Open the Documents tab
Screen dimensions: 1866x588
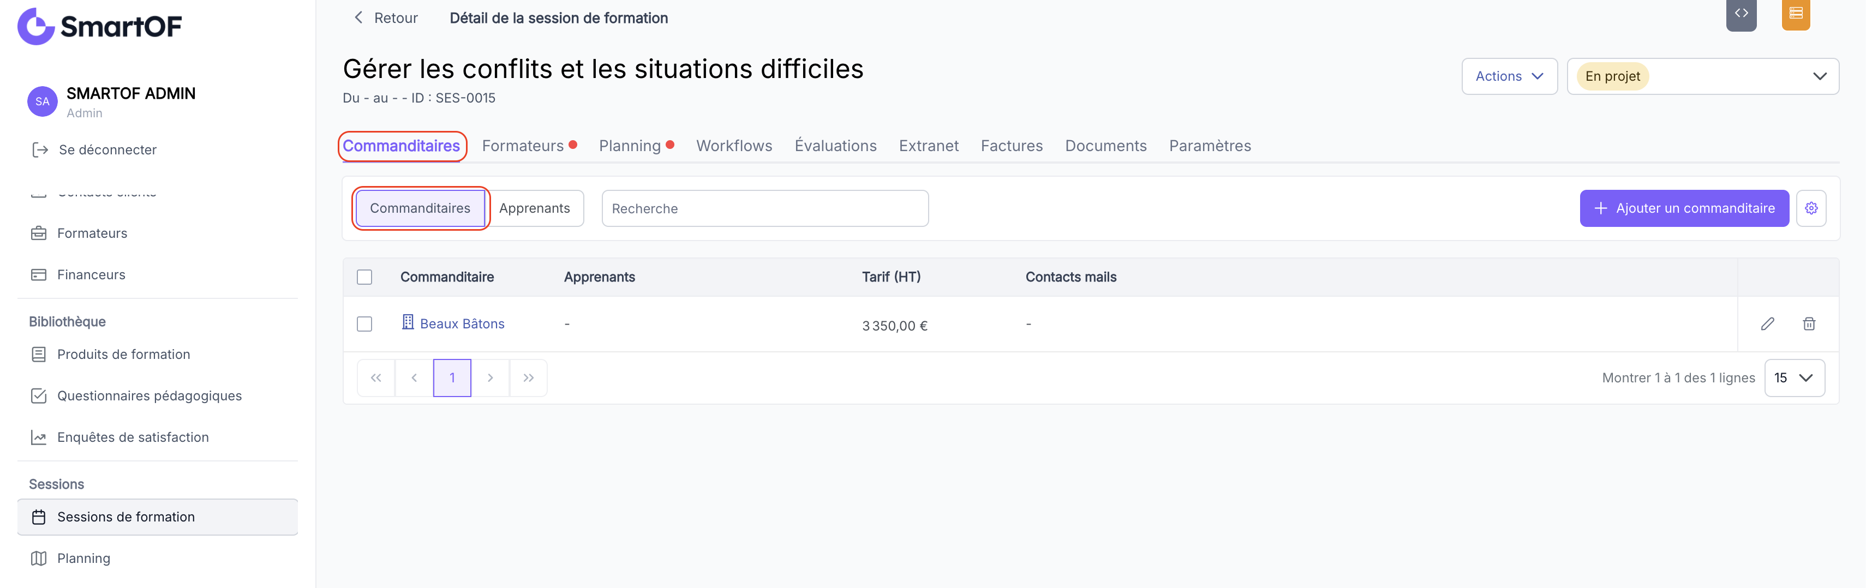(1105, 146)
